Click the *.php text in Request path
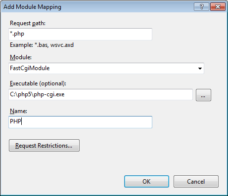This screenshot has height=196, width=228. [x=17, y=34]
